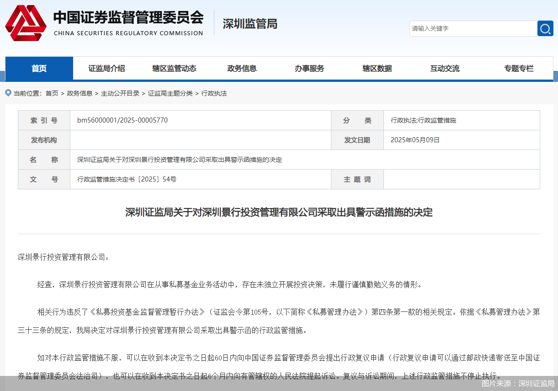558x391 pixels.
Task: Click the 中国证券监督管理委员会 title text
Action: click(128, 17)
